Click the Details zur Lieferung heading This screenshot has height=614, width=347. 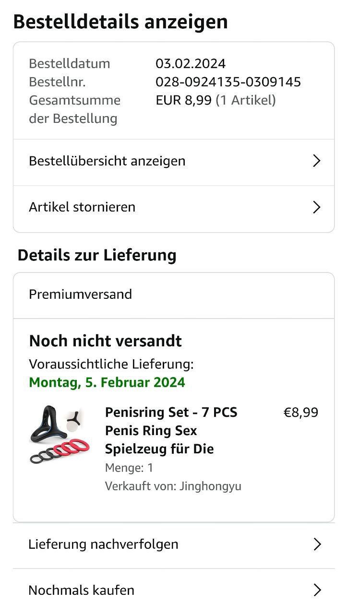point(97,255)
